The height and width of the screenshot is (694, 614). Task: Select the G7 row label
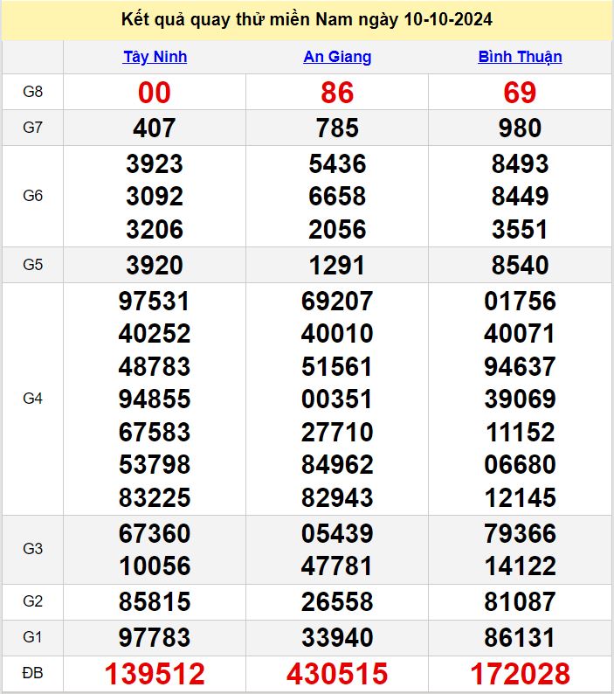pyautogui.click(x=32, y=128)
